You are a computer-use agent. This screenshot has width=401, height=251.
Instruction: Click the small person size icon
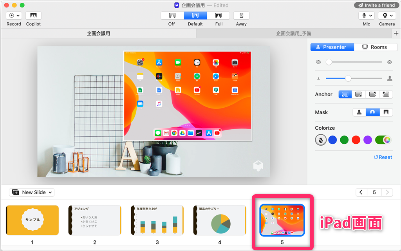[x=318, y=79]
